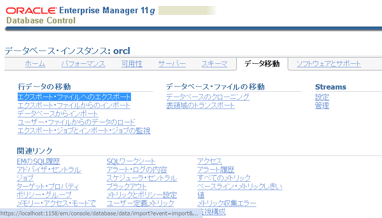
Task: Click データベースのクローニング link
Action: [x=208, y=97]
